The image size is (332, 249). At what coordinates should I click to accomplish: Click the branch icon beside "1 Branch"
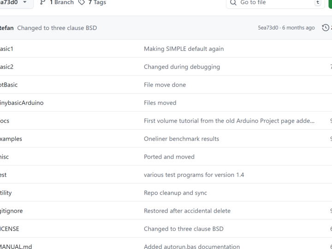pyautogui.click(x=43, y=2)
